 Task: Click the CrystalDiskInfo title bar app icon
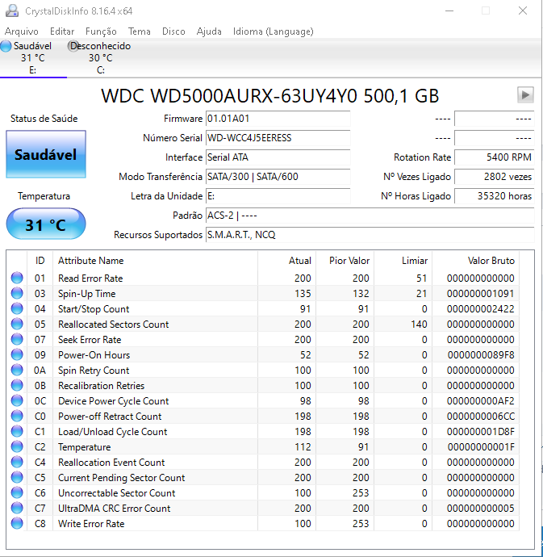12,10
